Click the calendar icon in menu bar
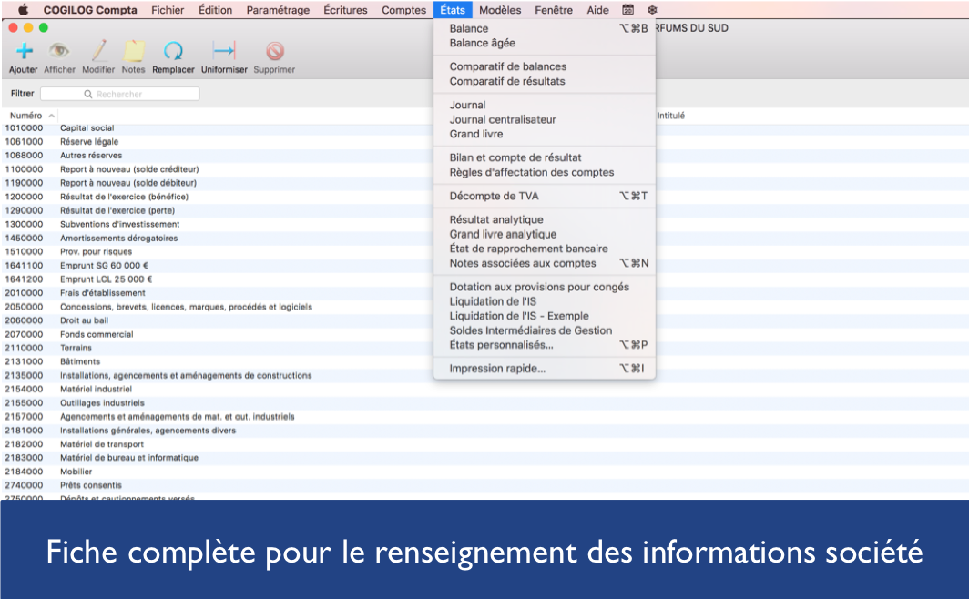This screenshot has width=969, height=599. [627, 10]
